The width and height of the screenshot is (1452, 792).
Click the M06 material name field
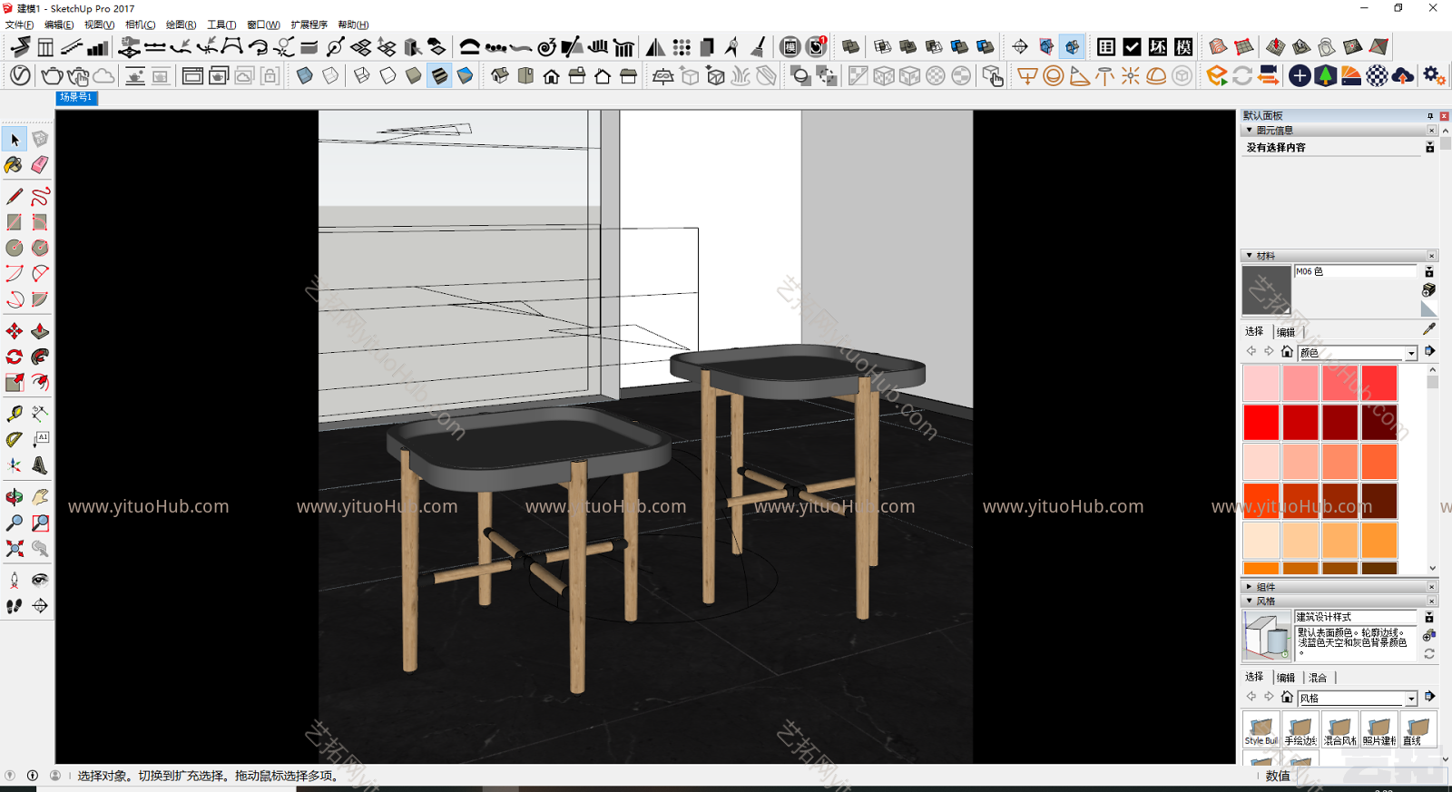[1355, 271]
